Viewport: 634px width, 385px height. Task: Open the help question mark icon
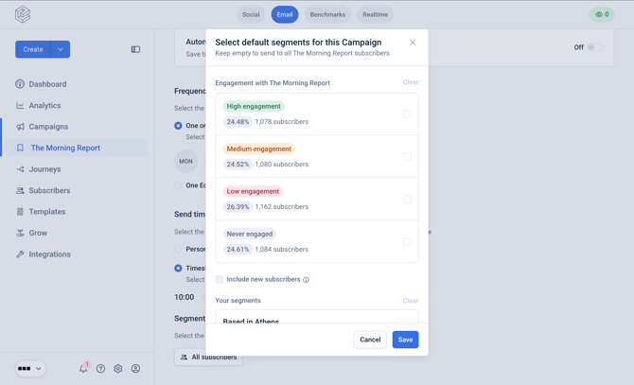click(100, 368)
